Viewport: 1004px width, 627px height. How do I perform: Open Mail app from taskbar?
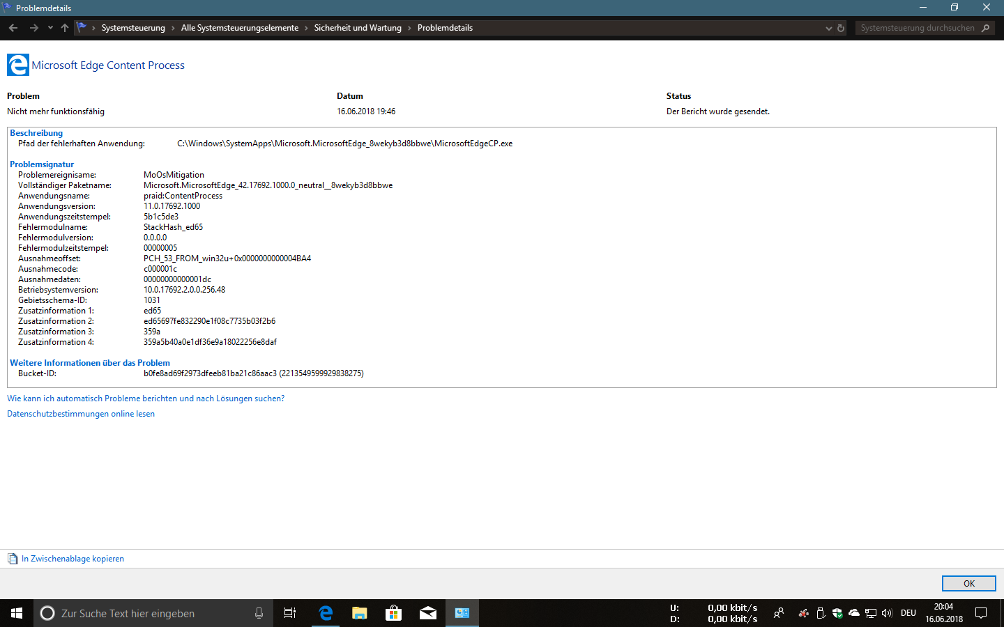(427, 613)
